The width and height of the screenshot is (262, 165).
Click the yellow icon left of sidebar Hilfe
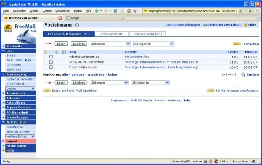point(3,150)
